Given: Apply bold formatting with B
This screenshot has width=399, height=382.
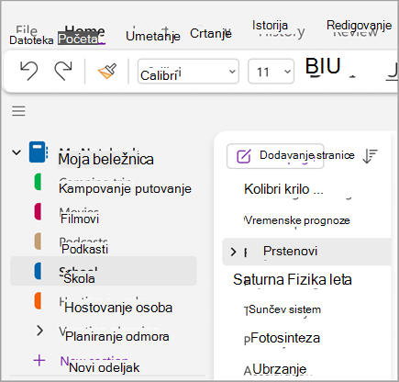Looking at the screenshot, I should click(x=312, y=66).
